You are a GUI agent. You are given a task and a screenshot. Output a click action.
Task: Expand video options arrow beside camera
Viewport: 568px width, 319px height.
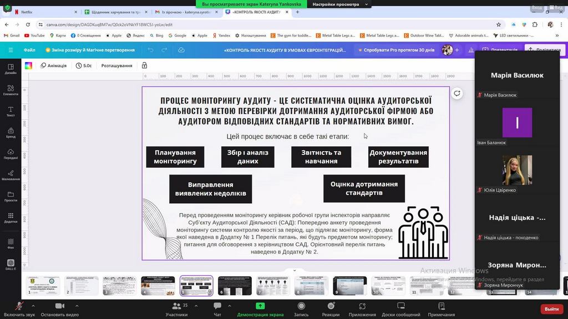click(77, 305)
